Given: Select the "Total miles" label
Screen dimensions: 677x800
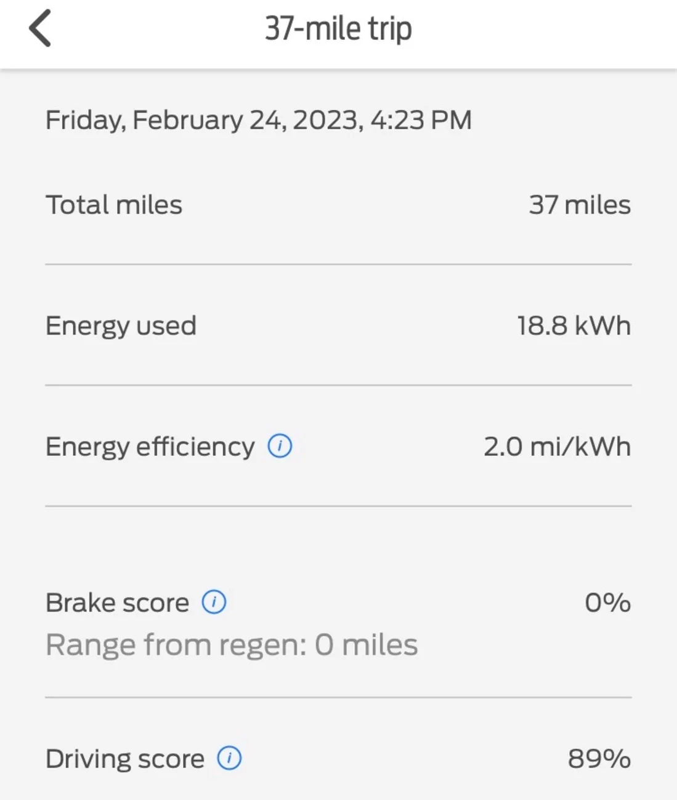Looking at the screenshot, I should click(114, 205).
